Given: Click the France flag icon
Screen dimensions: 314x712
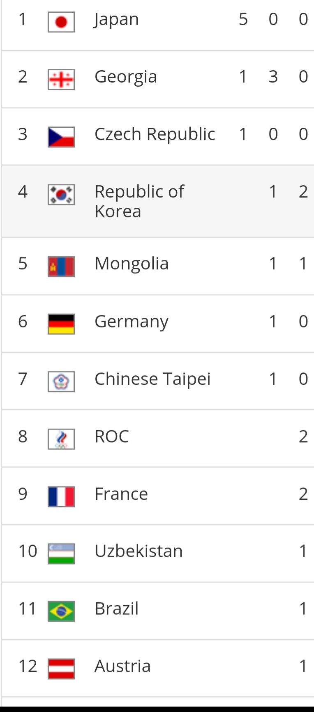Looking at the screenshot, I should (61, 496).
